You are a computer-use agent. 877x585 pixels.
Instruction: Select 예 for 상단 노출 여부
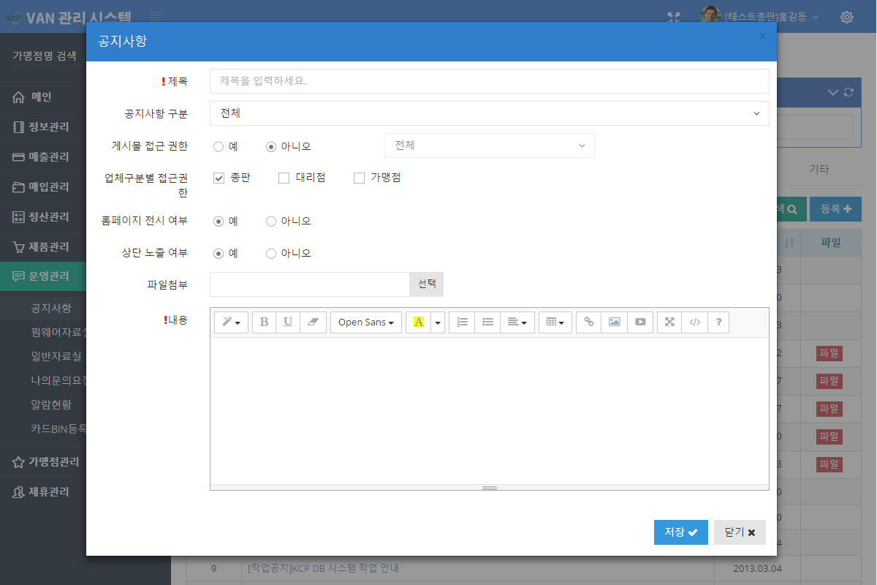[219, 253]
